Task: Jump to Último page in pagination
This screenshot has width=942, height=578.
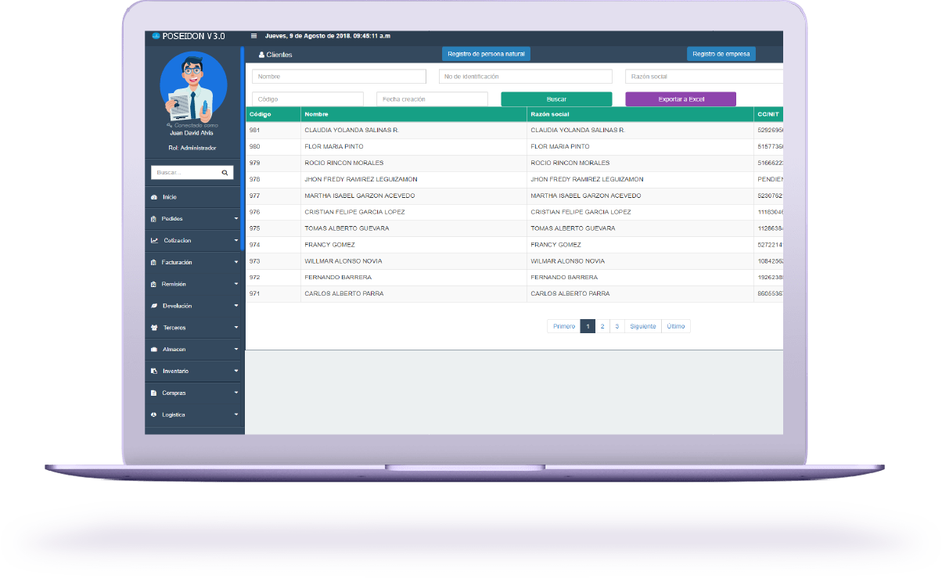Action: tap(675, 326)
